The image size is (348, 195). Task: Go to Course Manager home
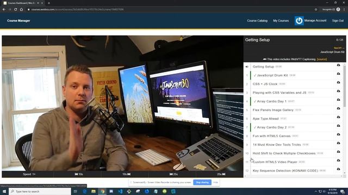(x=18, y=21)
